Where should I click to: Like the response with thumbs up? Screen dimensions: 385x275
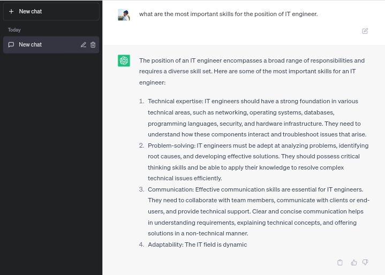coord(354,262)
